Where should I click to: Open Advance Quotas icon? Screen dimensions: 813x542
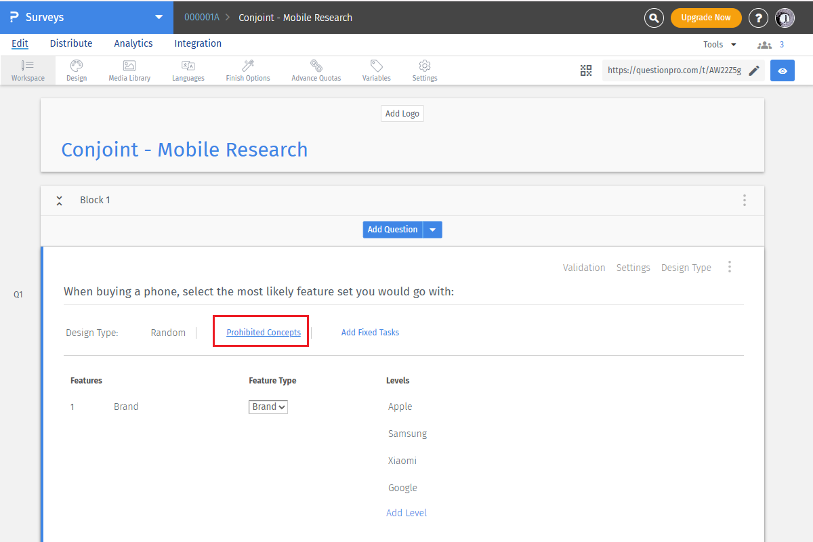(x=316, y=66)
